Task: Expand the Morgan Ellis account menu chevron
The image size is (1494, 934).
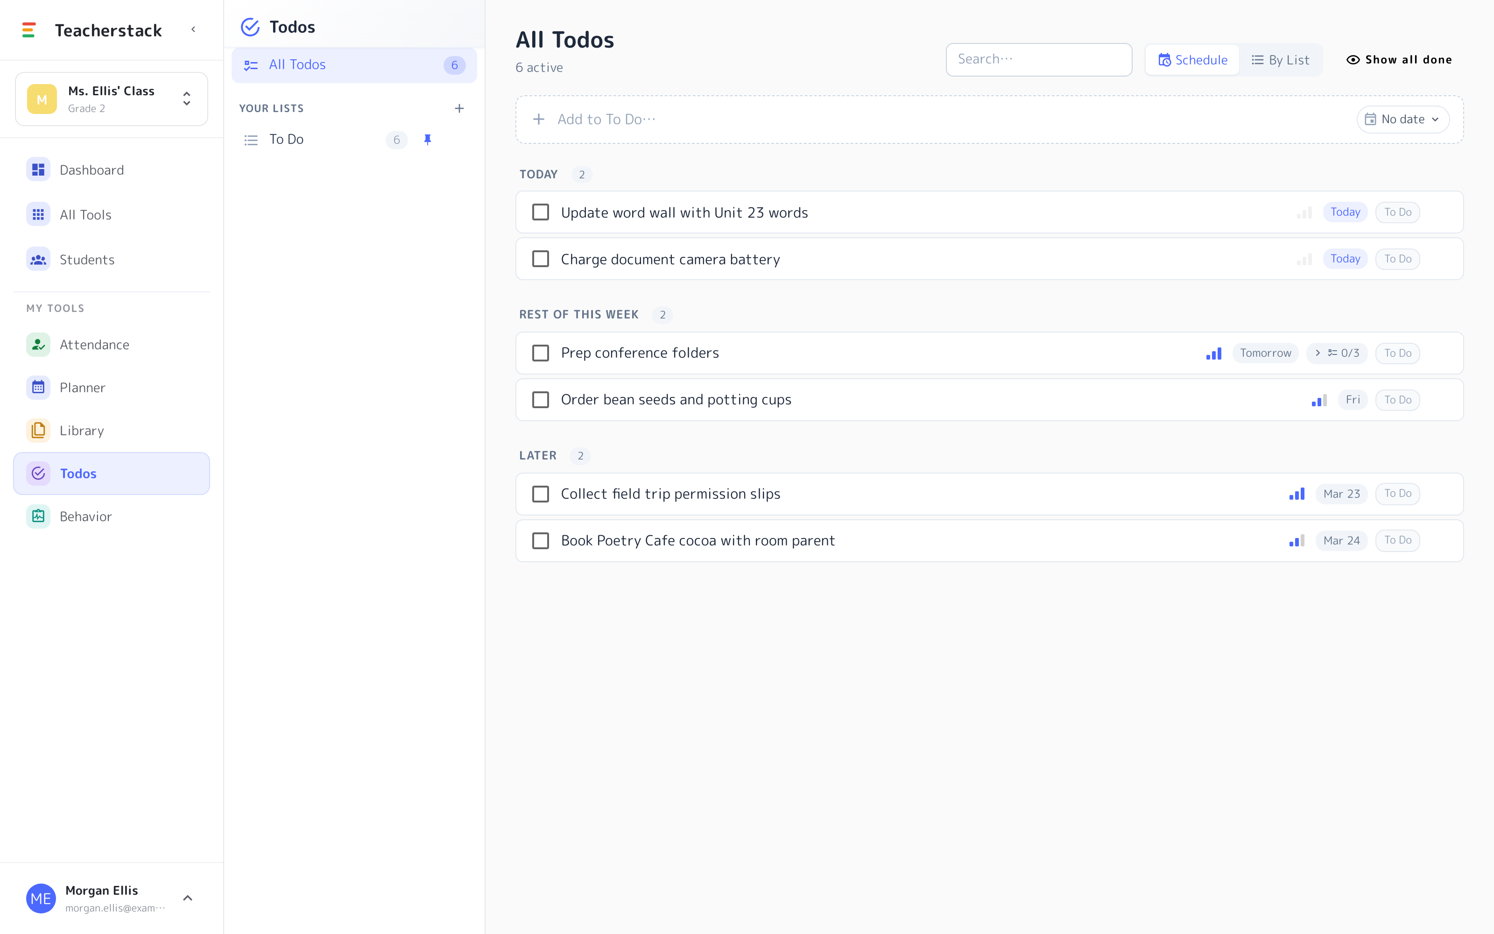Action: (x=188, y=898)
